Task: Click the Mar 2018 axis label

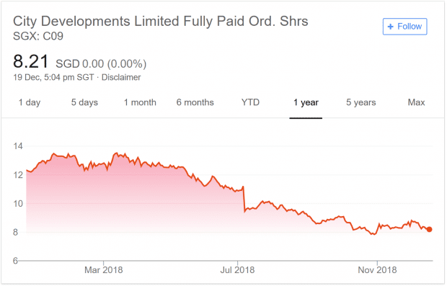Action: [104, 269]
